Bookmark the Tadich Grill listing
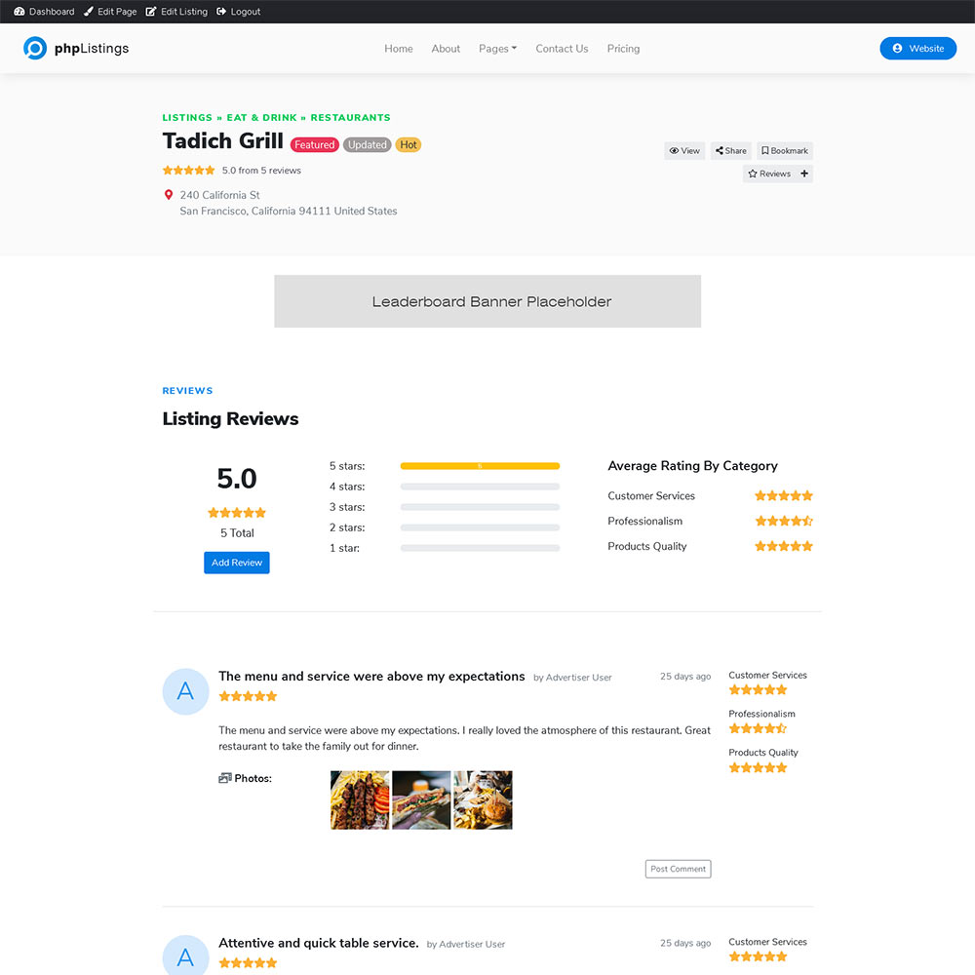Viewport: 975px width, 975px height. point(785,150)
